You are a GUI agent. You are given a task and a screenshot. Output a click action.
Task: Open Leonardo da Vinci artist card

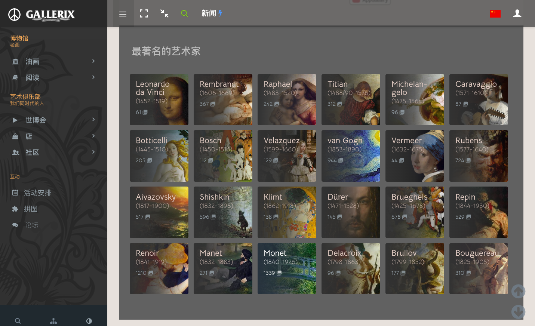(x=159, y=99)
